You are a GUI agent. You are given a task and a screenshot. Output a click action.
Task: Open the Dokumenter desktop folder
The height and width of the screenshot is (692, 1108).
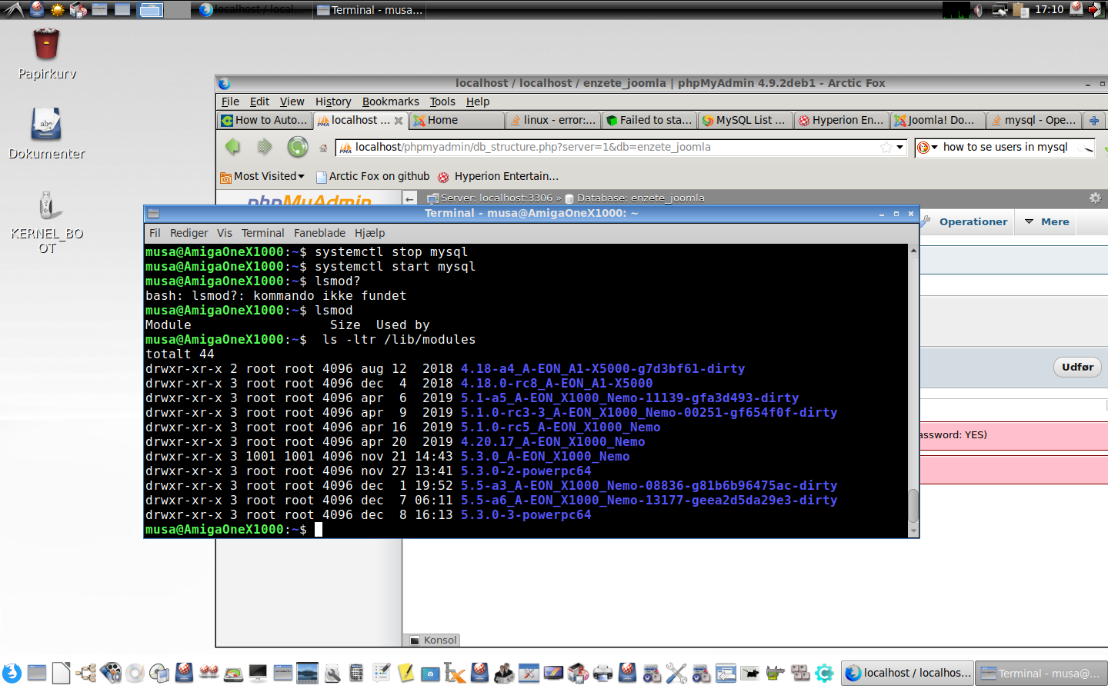[x=46, y=125]
